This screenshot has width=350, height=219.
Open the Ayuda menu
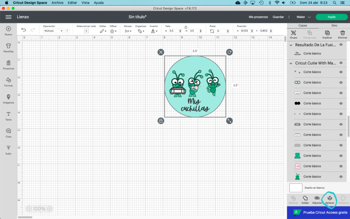(98, 3)
